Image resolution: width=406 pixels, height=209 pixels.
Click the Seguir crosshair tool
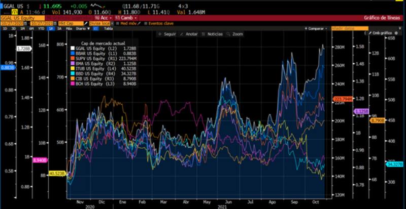pyautogui.click(x=170, y=33)
